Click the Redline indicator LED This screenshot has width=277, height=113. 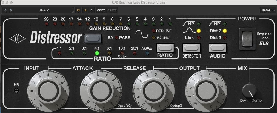tap(153, 31)
